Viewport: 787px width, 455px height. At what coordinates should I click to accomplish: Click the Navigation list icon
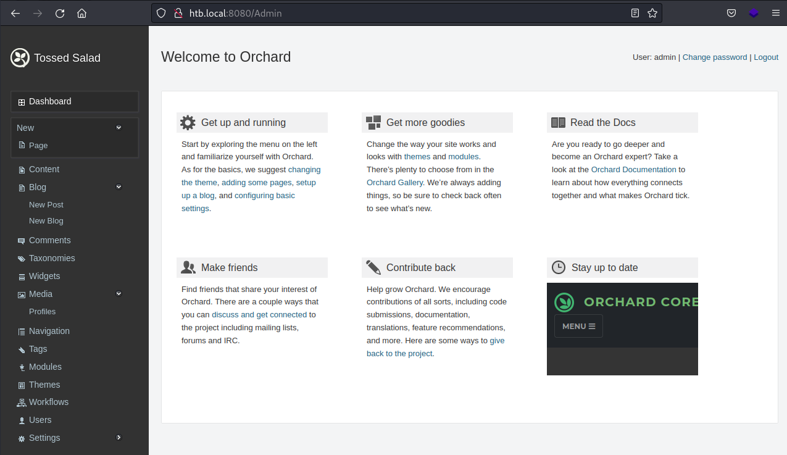tap(22, 332)
